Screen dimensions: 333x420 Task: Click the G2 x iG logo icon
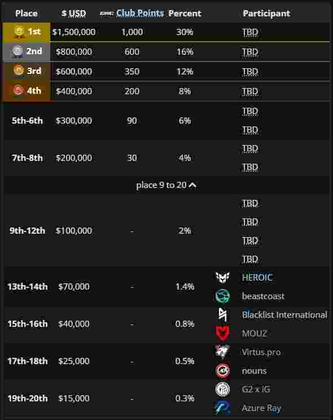pyautogui.click(x=222, y=389)
